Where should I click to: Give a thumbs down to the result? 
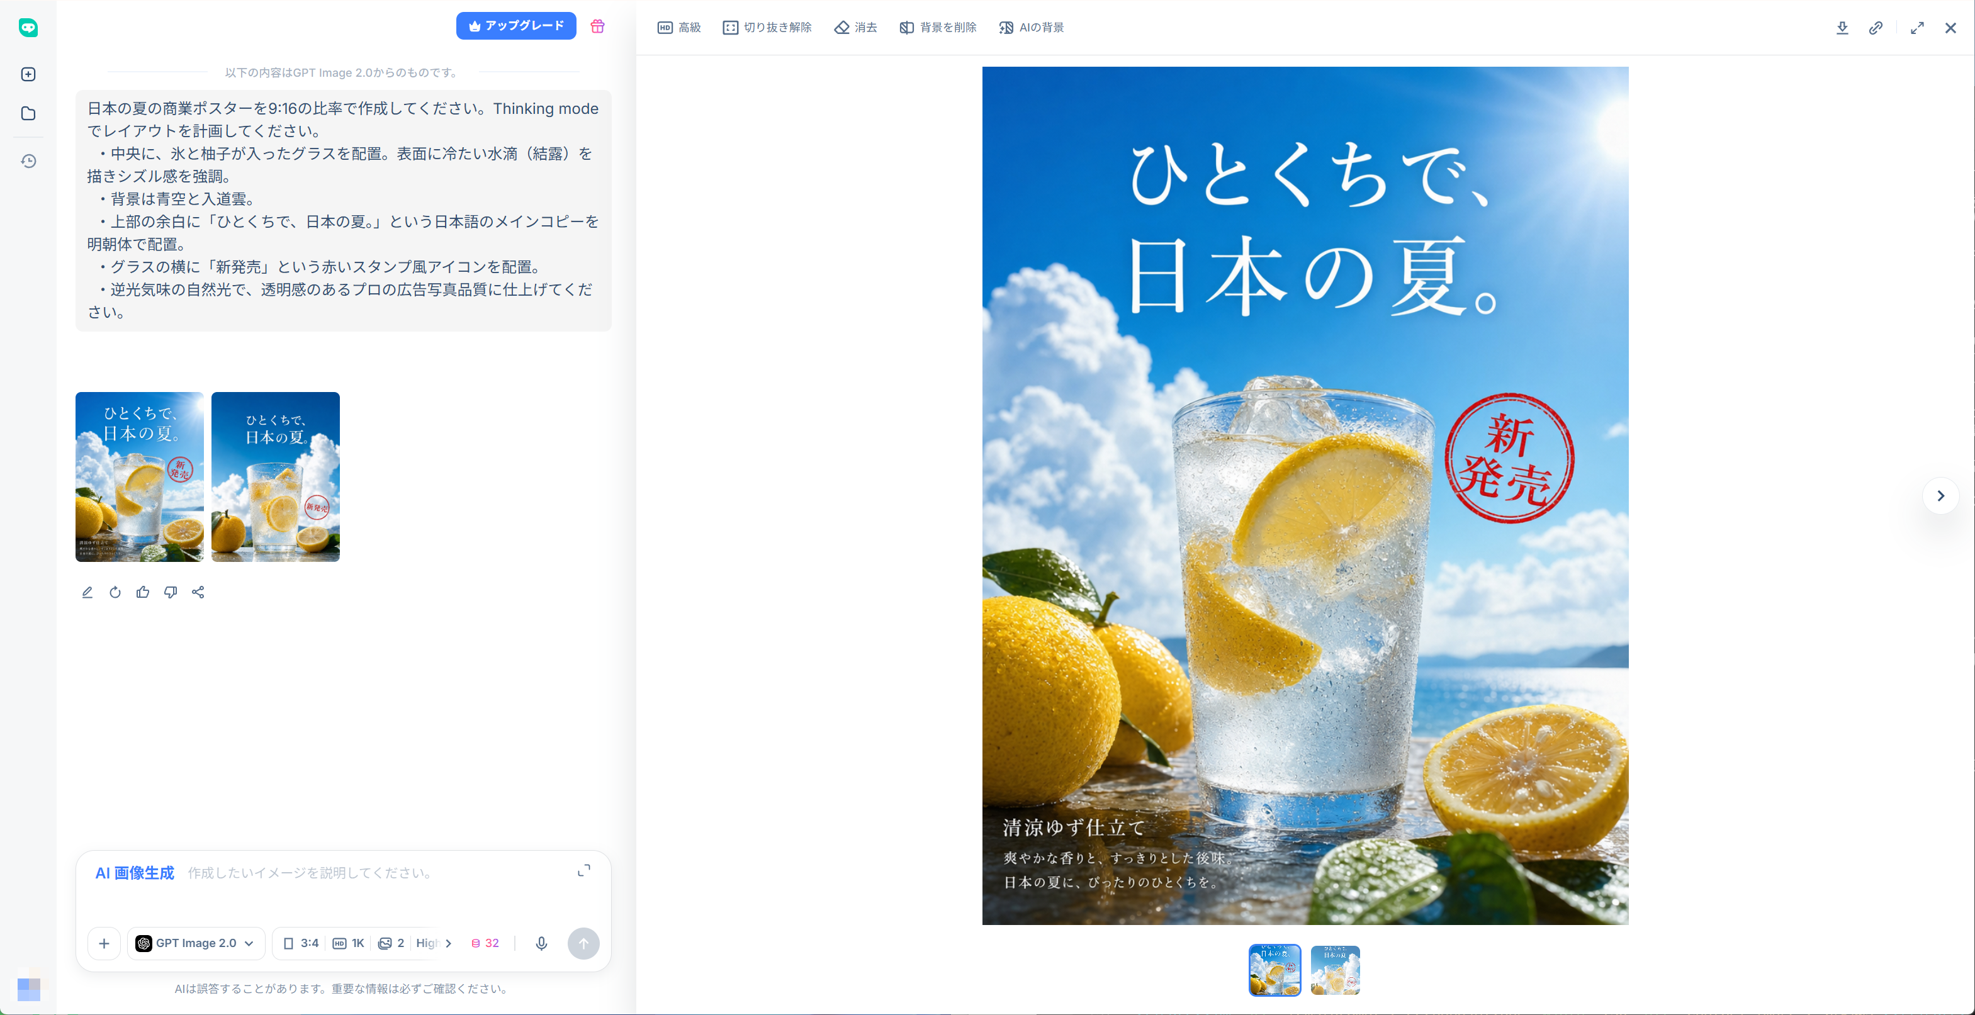click(x=171, y=592)
